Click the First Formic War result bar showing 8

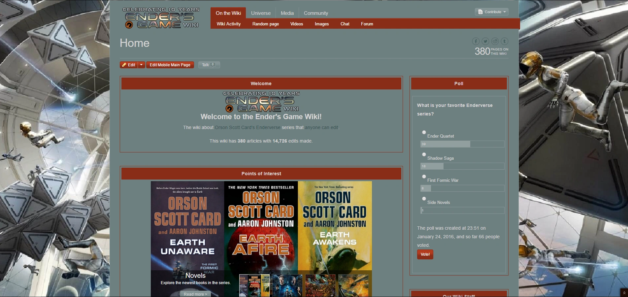[462, 188]
